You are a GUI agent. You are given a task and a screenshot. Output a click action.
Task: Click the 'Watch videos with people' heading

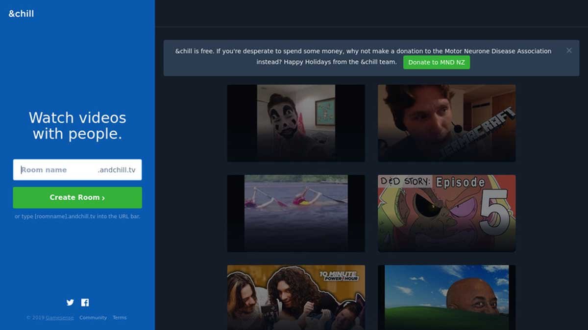(x=77, y=125)
